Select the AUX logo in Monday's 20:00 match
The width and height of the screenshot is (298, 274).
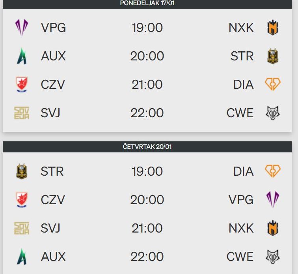pyautogui.click(x=21, y=56)
